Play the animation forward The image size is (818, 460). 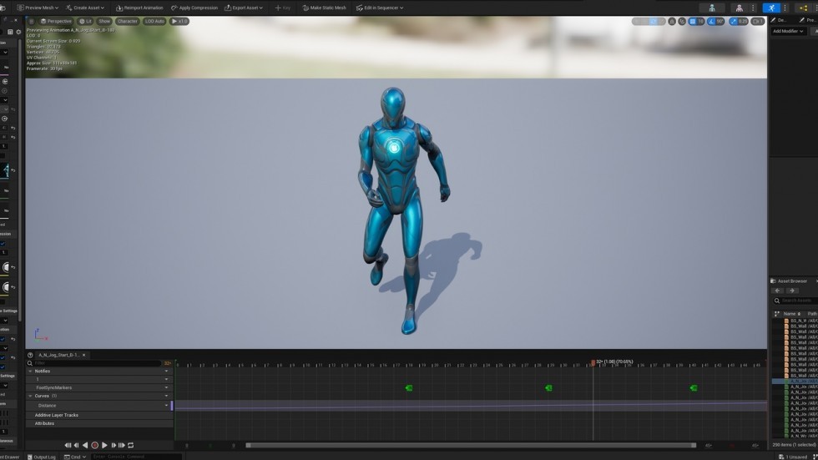(x=104, y=446)
